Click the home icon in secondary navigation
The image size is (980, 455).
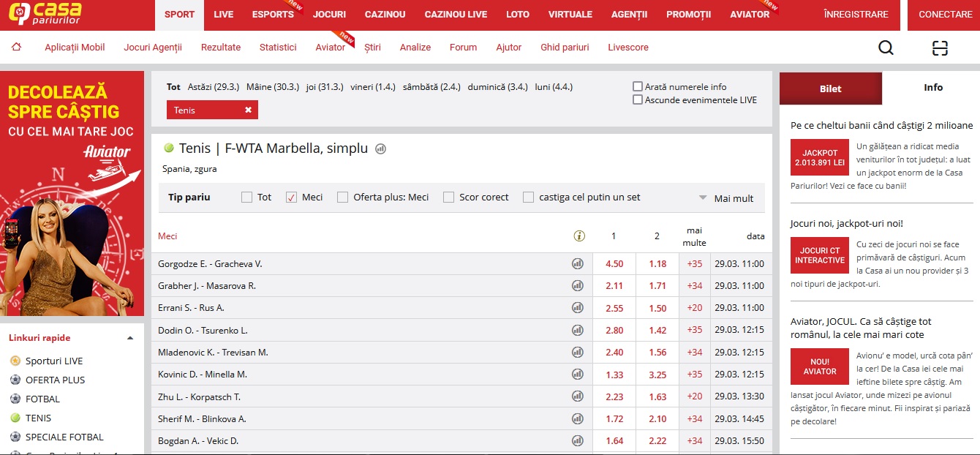17,48
